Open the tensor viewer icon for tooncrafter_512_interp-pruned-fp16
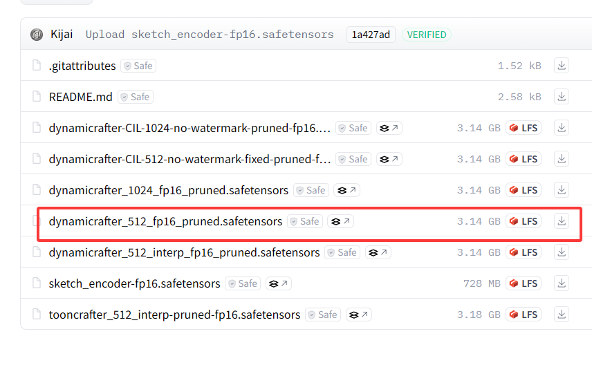The height and width of the screenshot is (365, 592). [359, 315]
